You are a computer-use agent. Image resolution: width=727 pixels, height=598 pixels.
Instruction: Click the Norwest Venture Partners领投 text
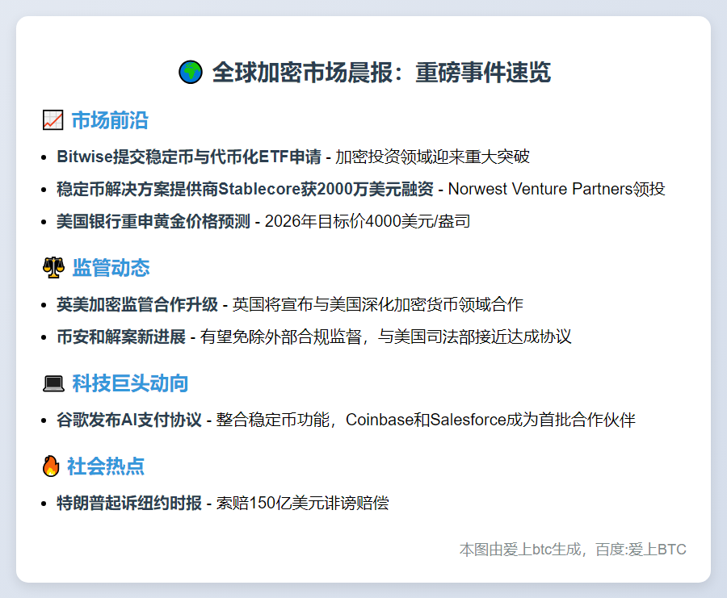557,189
